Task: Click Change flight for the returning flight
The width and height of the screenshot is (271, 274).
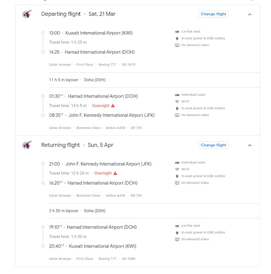Action: click(213, 145)
